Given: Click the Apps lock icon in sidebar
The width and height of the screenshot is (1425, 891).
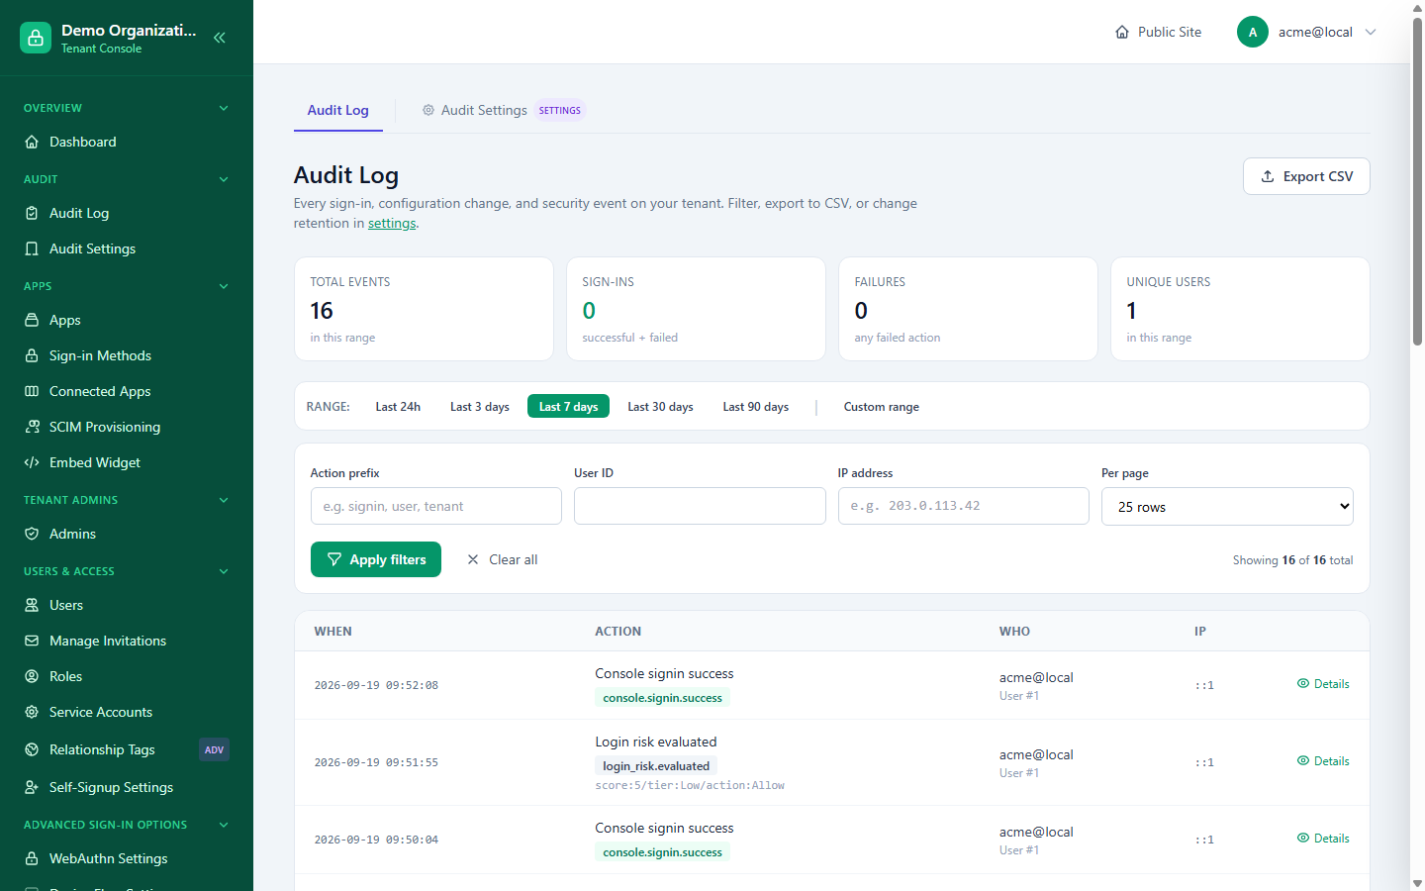Looking at the screenshot, I should (32, 320).
